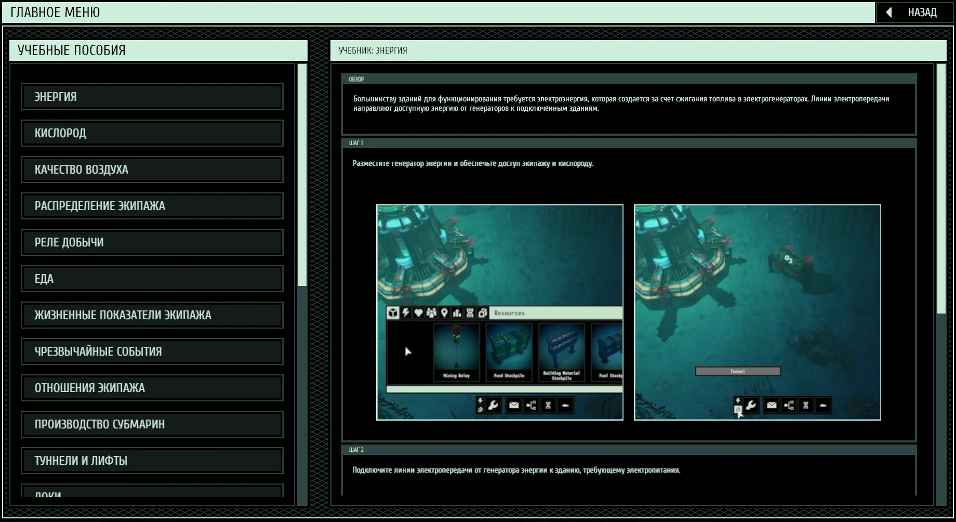Click the tutorial content scrollbar thumb

tap(941, 189)
